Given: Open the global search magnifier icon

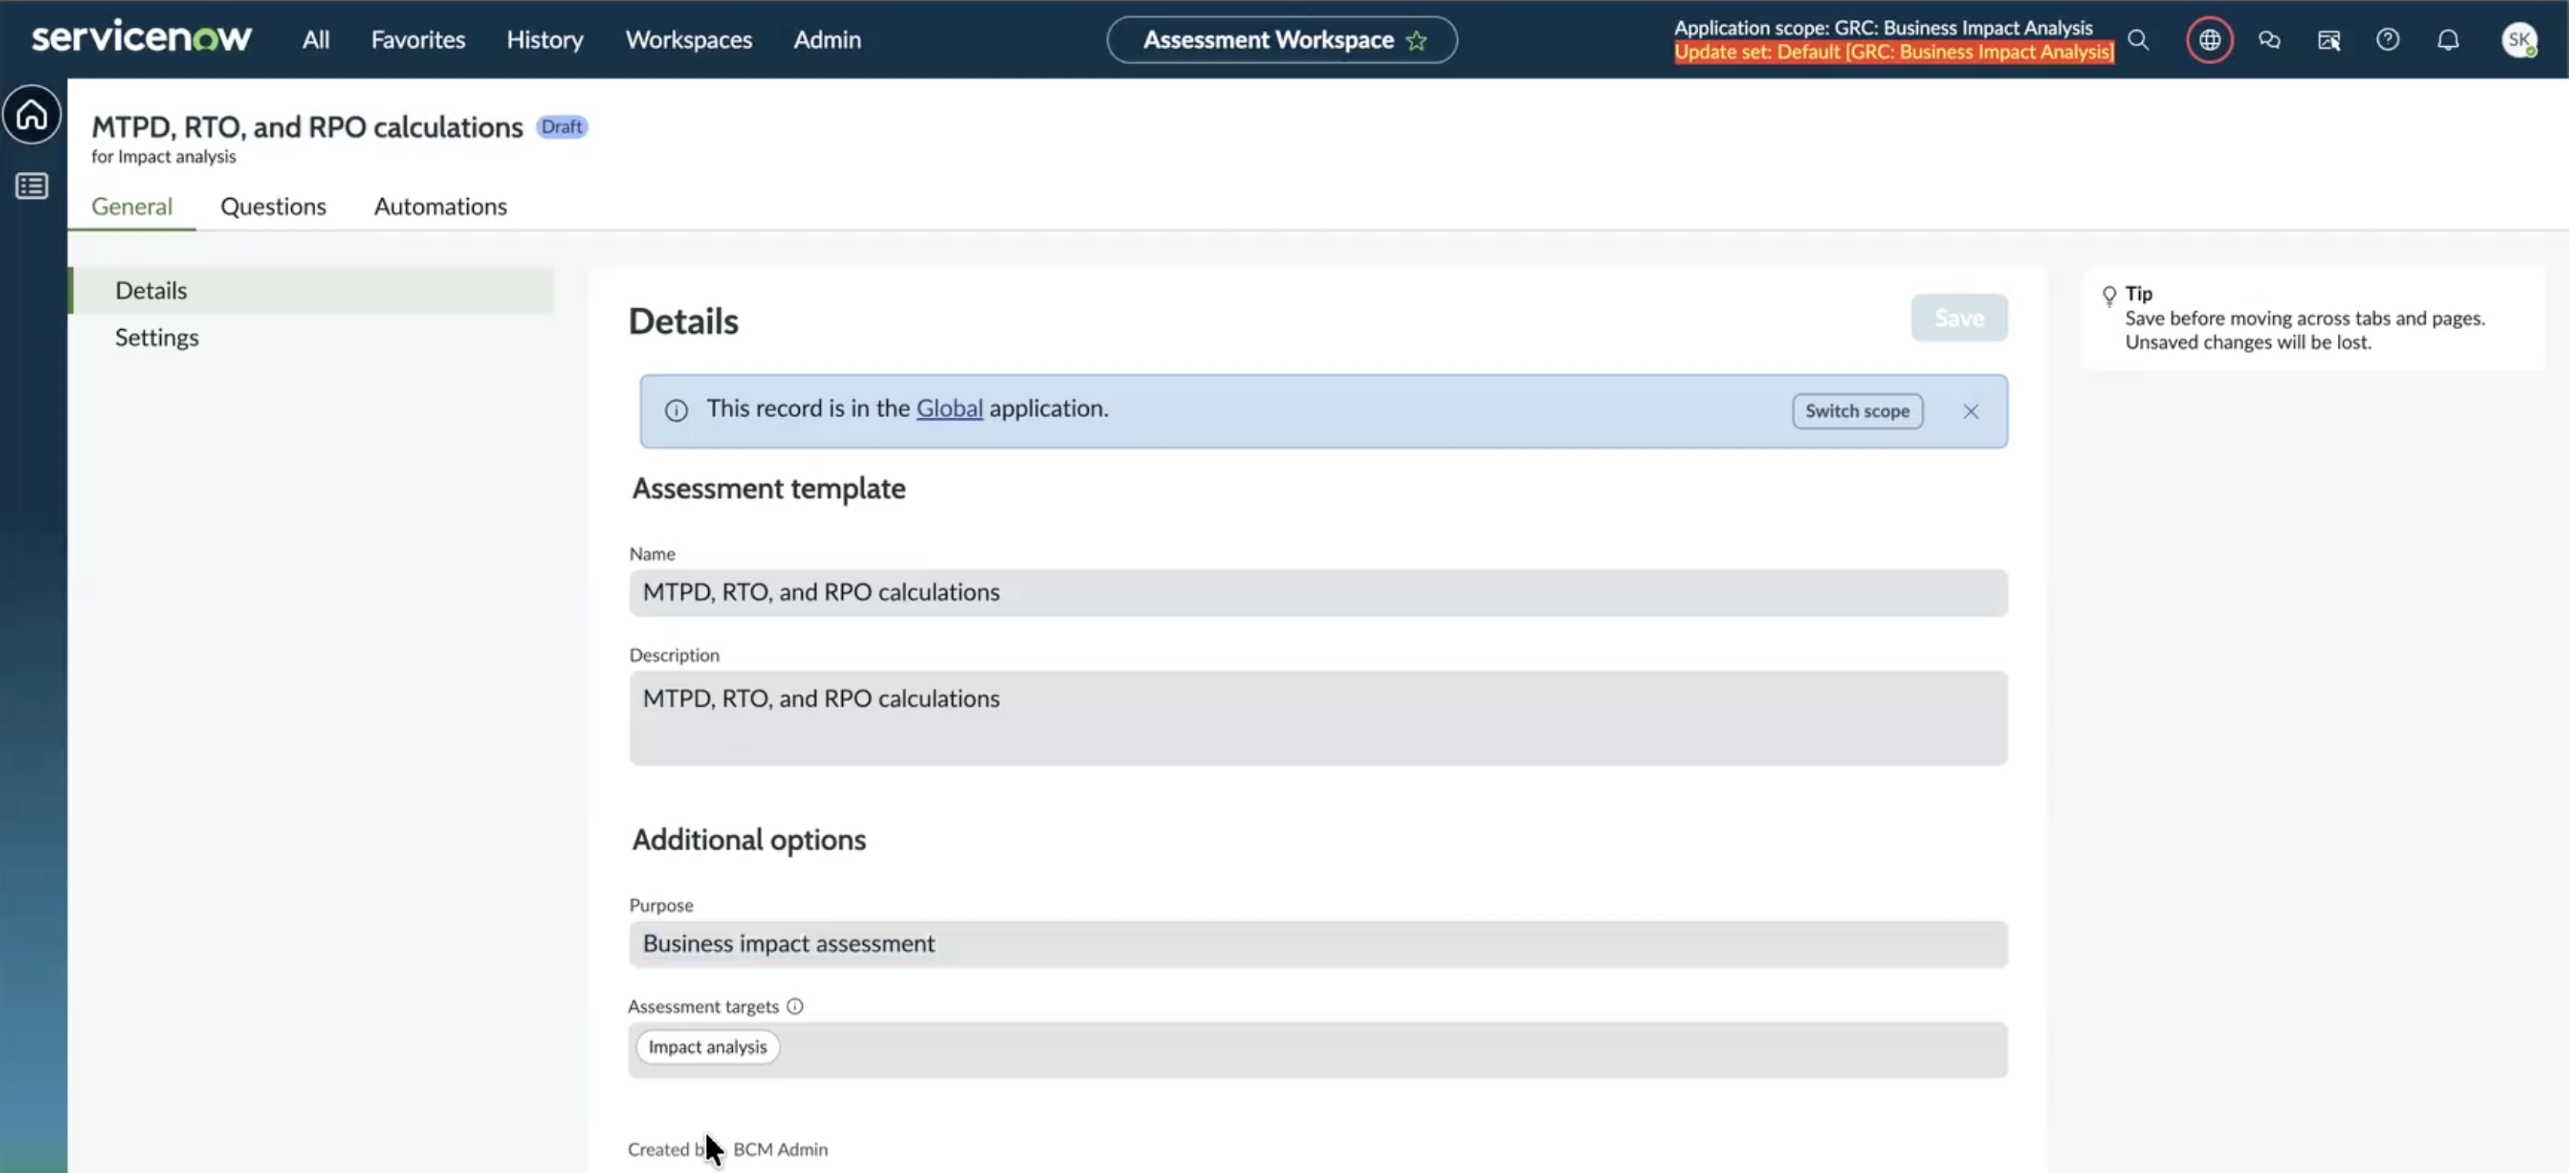Looking at the screenshot, I should click(x=2138, y=40).
